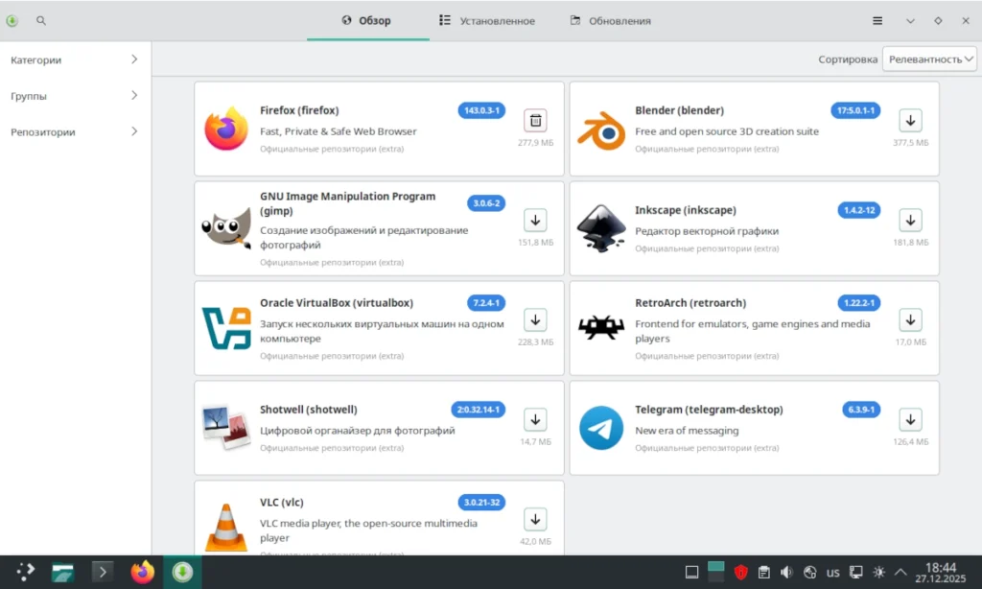Open the volume tray icon
This screenshot has width=982, height=589.
786,572
